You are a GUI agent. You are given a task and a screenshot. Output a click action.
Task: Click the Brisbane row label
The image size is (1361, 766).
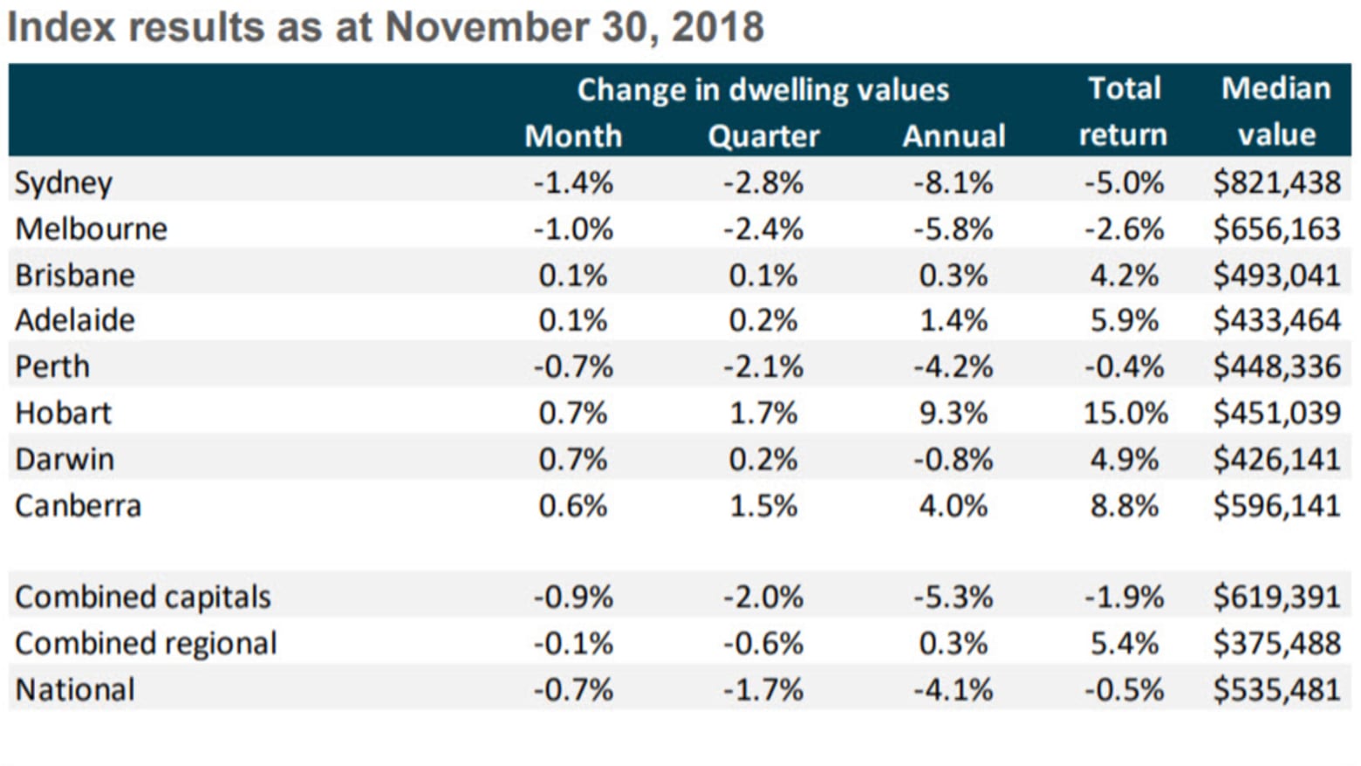[75, 276]
